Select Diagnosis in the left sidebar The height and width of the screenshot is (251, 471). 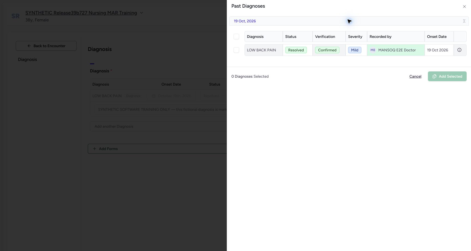point(27,59)
